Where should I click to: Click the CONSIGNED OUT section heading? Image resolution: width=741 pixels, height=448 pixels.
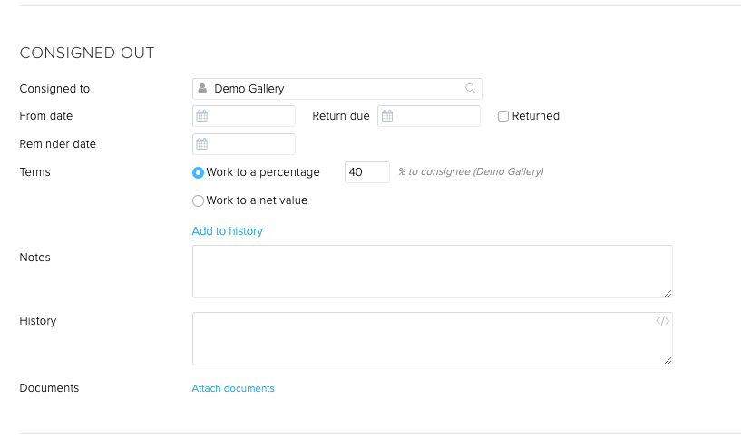87,53
